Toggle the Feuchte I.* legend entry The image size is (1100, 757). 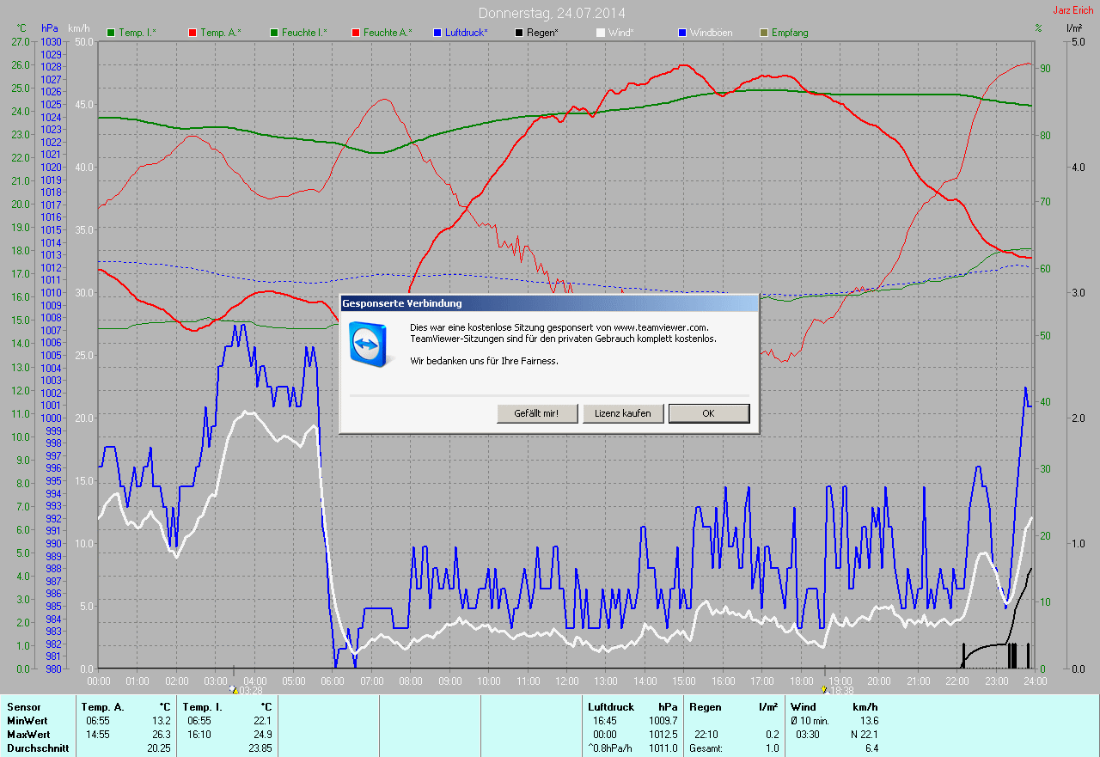pyautogui.click(x=298, y=33)
